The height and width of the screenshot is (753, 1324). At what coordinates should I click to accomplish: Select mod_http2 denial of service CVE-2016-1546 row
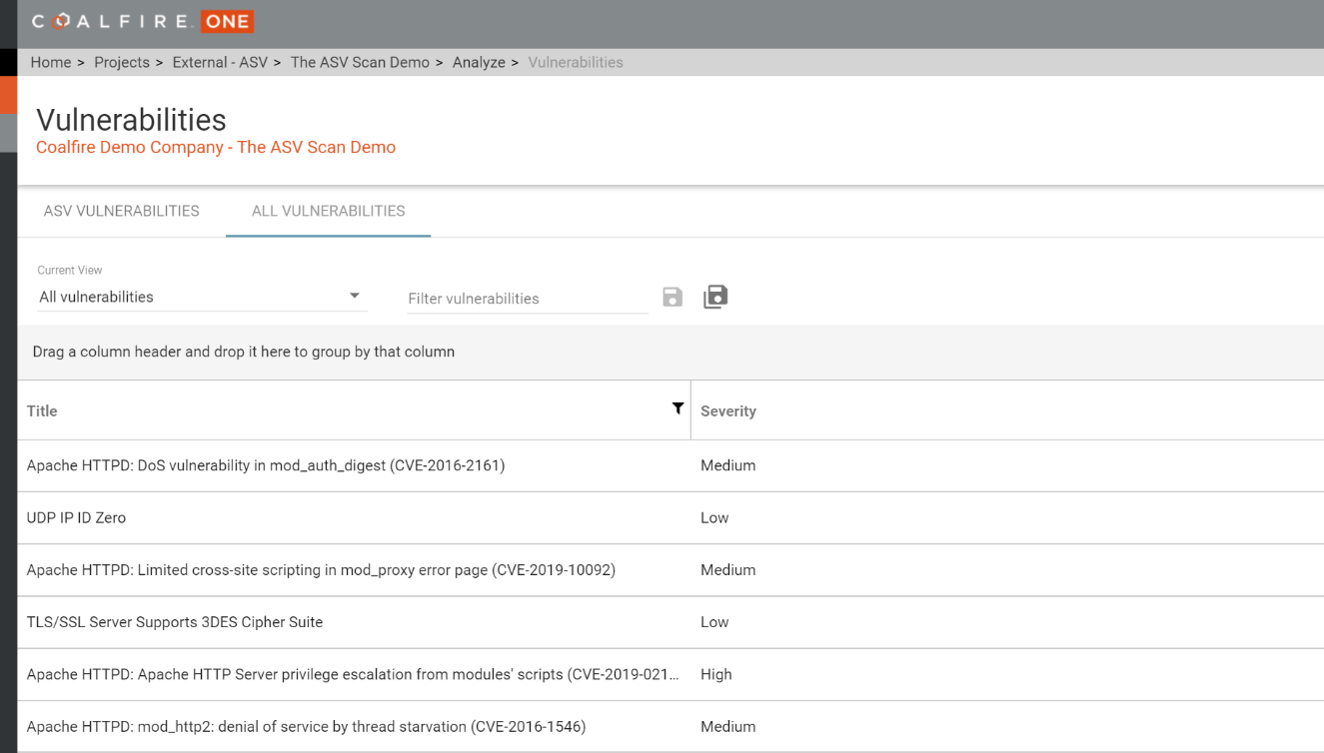click(670, 726)
